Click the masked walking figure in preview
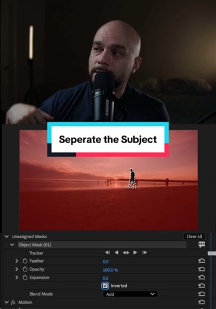Image resolution: width=216 pixels, height=309 pixels. coord(132,179)
